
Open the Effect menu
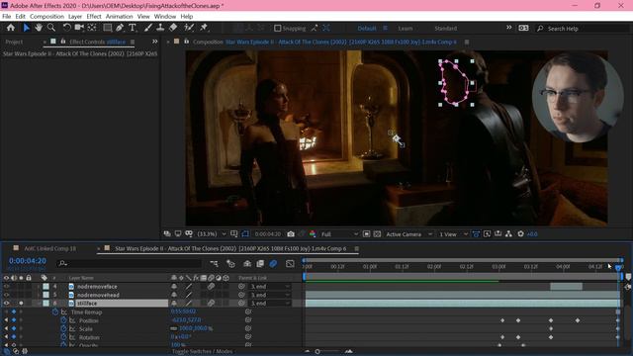[x=94, y=16]
